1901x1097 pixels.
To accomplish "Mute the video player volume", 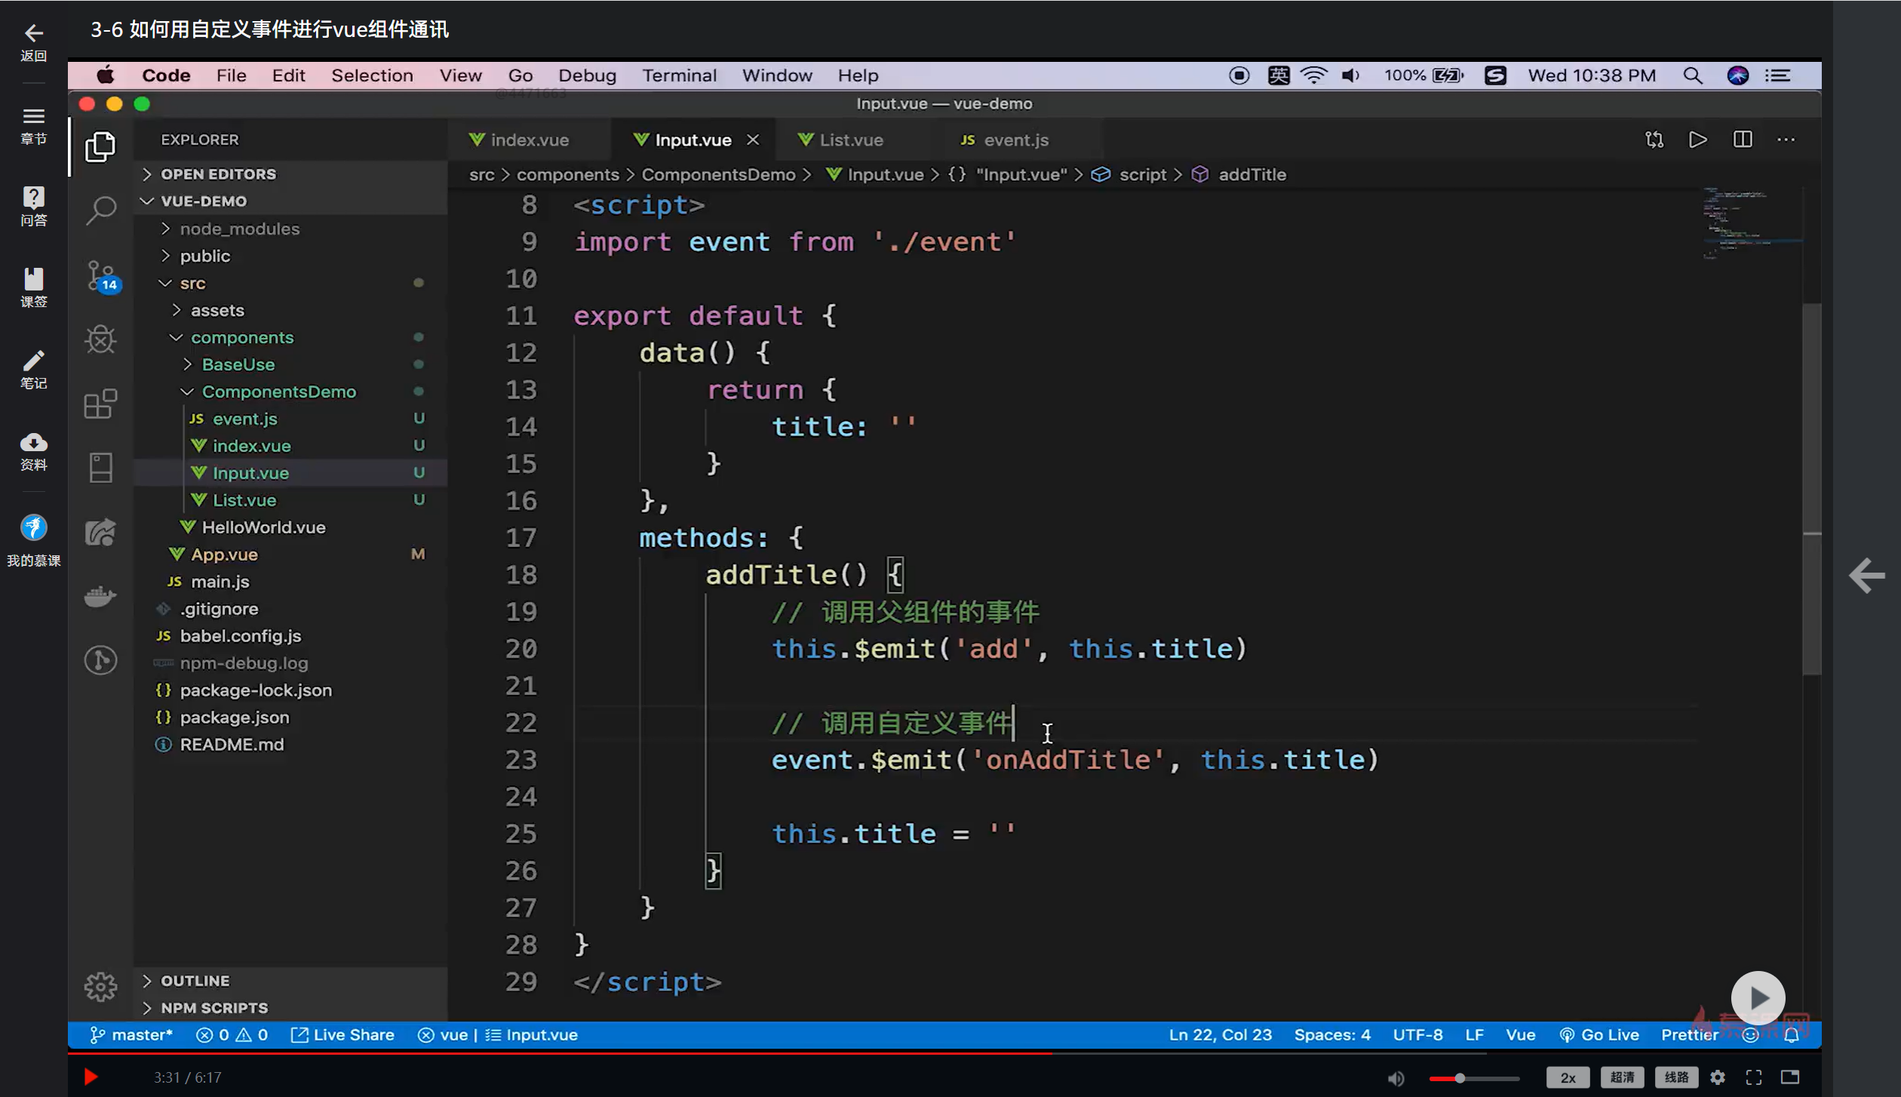I will [x=1396, y=1078].
